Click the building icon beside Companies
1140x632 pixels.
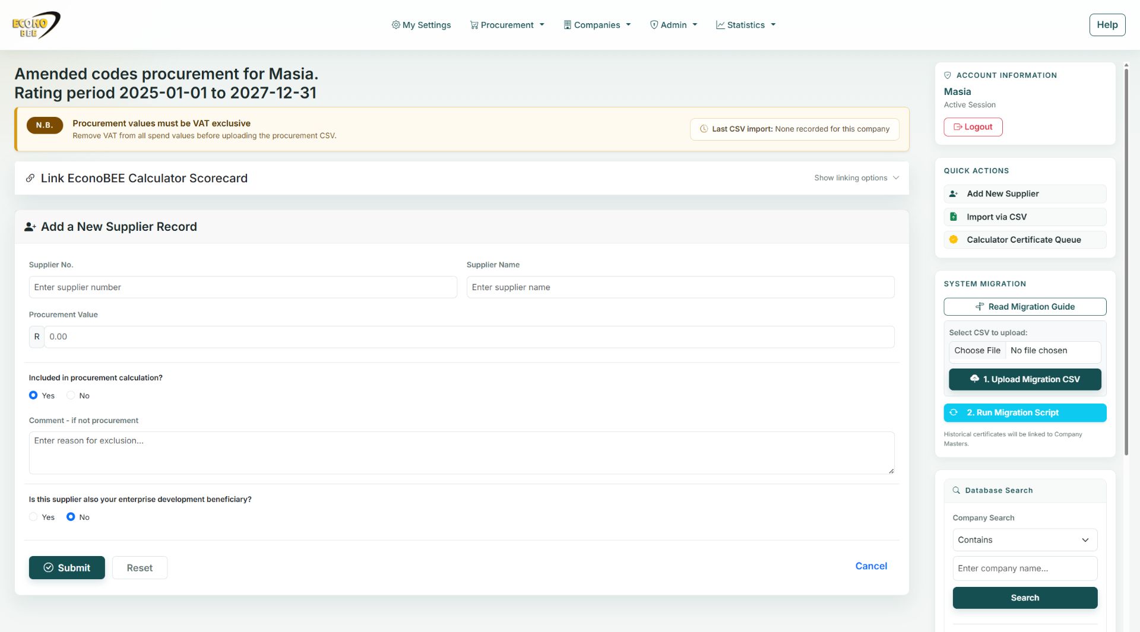click(x=567, y=25)
